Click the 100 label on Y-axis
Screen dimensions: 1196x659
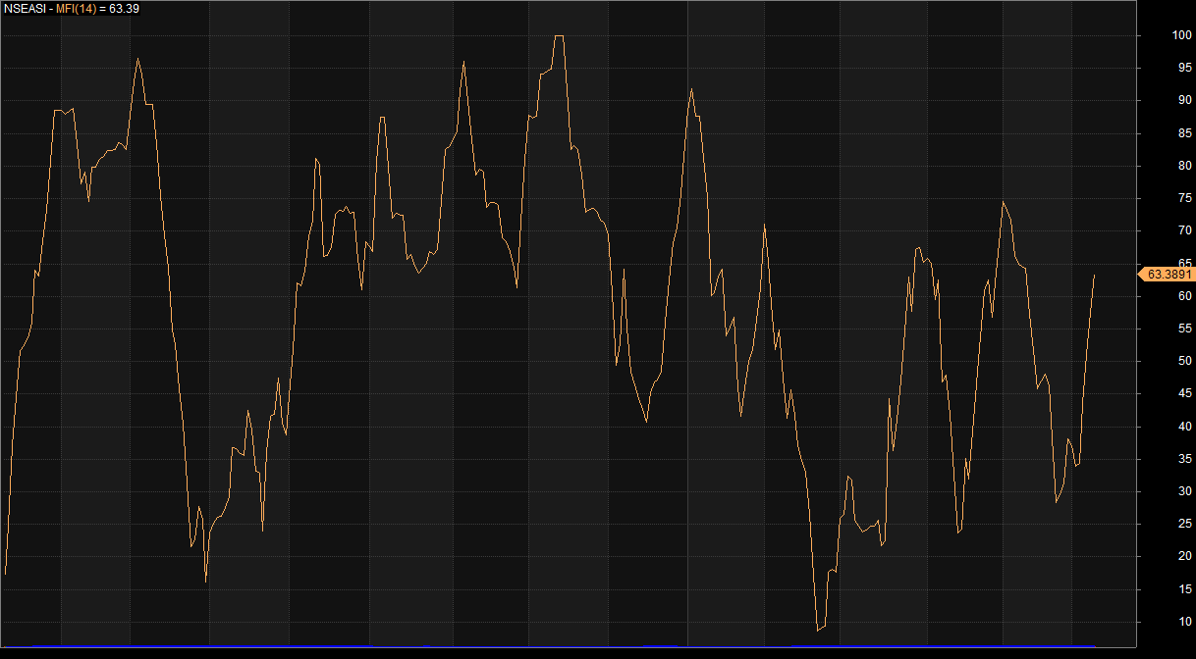(x=1181, y=36)
